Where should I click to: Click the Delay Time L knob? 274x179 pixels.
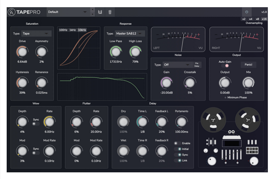click(142, 122)
